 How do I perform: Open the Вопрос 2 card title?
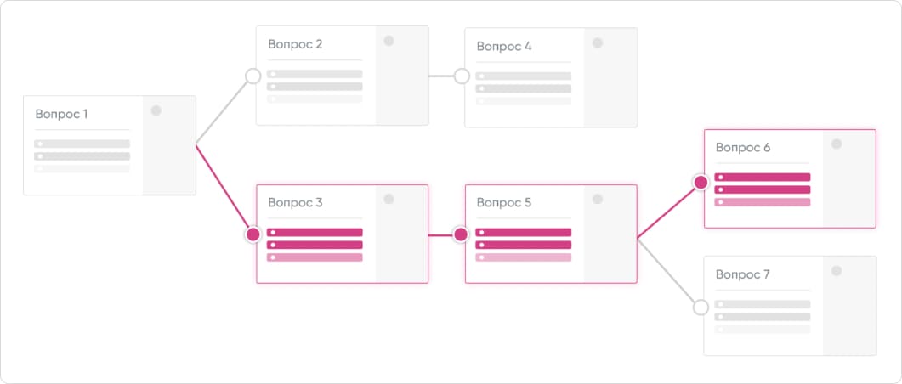pyautogui.click(x=295, y=44)
